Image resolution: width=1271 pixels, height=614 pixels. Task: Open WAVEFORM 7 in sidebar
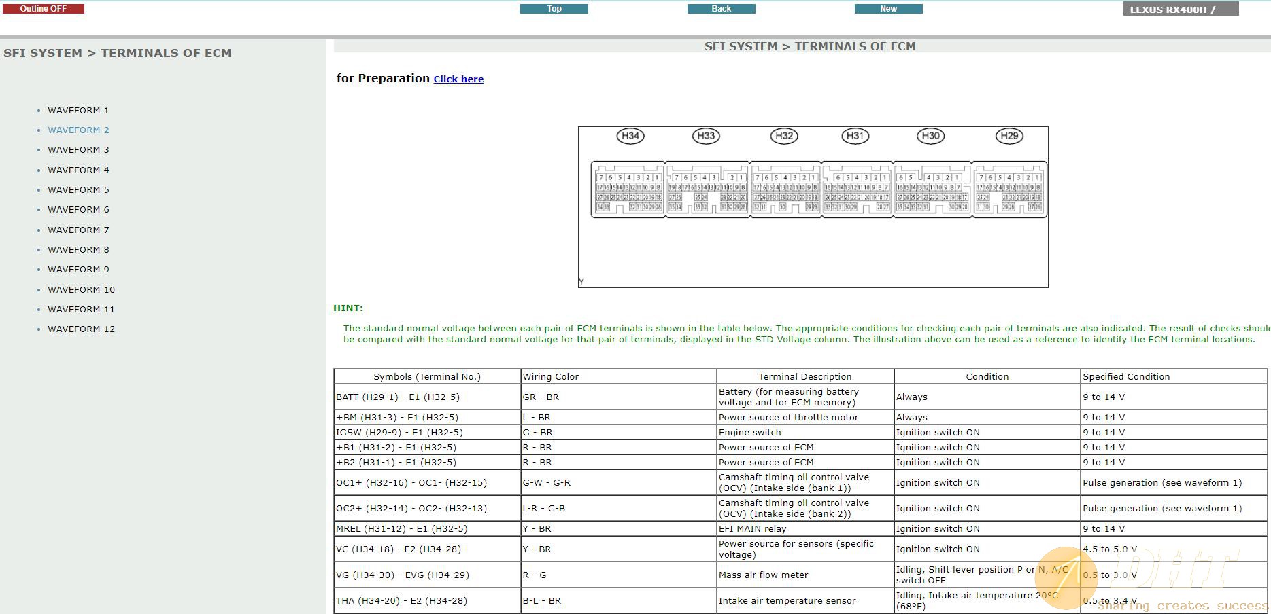(x=78, y=230)
